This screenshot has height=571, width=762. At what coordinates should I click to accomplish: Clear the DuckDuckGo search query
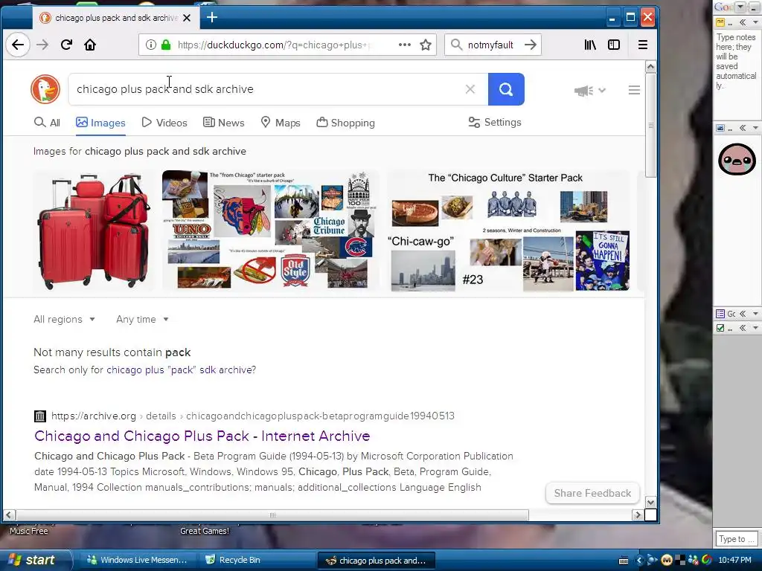tap(470, 89)
